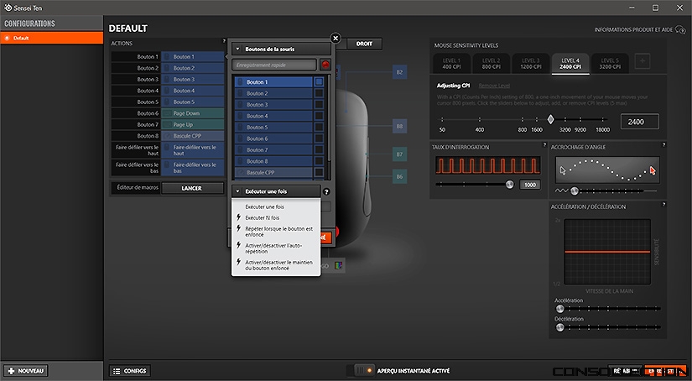
Task: Open Bouton 1 action assignment in Actions
Action: pos(192,56)
